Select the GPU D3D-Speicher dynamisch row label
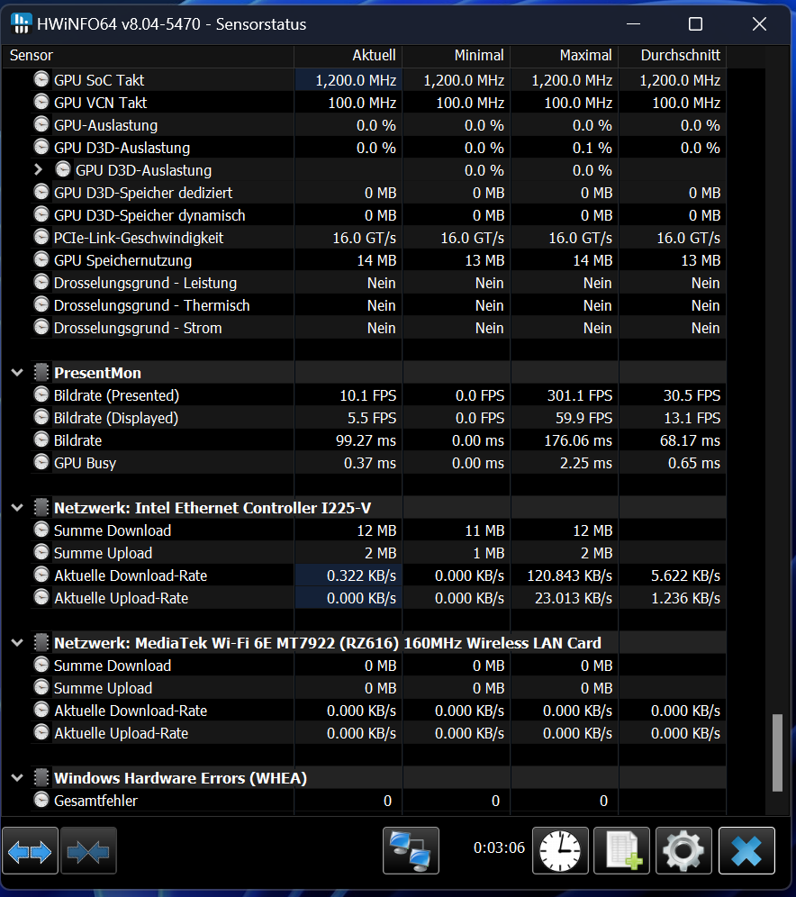Screen dimensions: 796x897 pos(149,215)
